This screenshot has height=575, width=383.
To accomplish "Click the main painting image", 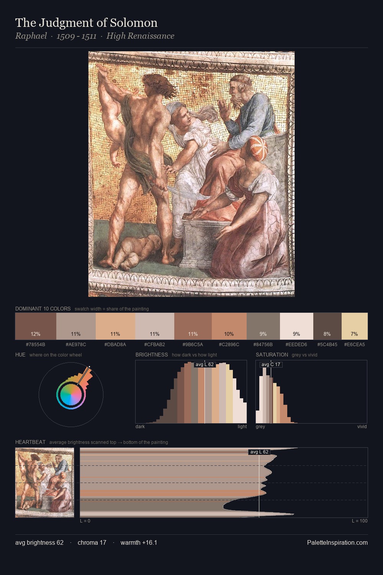I will point(191,174).
